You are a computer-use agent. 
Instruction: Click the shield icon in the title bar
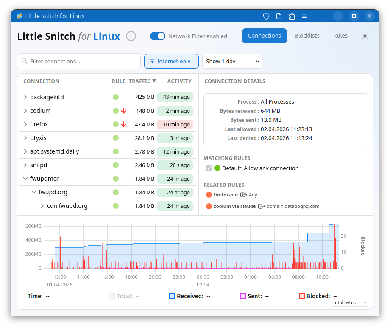click(266, 16)
